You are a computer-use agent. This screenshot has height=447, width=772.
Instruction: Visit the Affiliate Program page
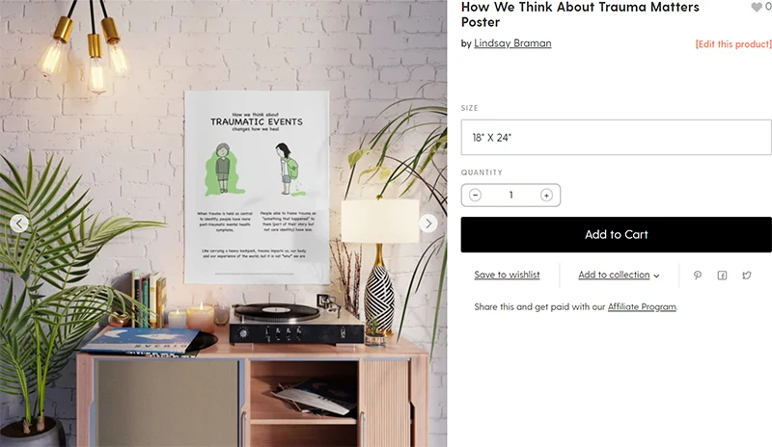pos(642,307)
